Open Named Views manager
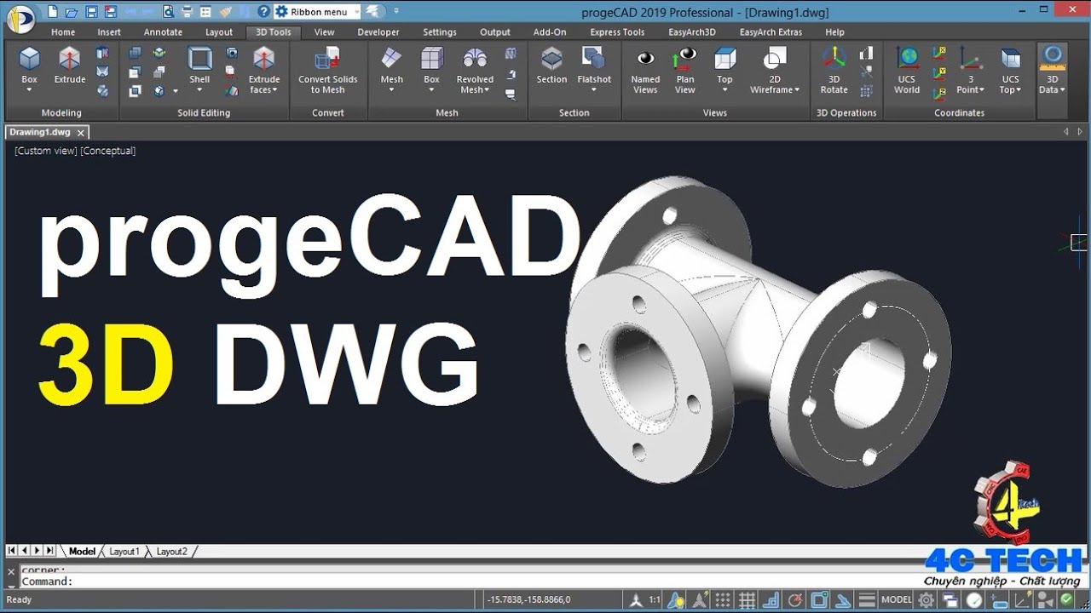Screen dimensions: 1091x613 (645, 70)
